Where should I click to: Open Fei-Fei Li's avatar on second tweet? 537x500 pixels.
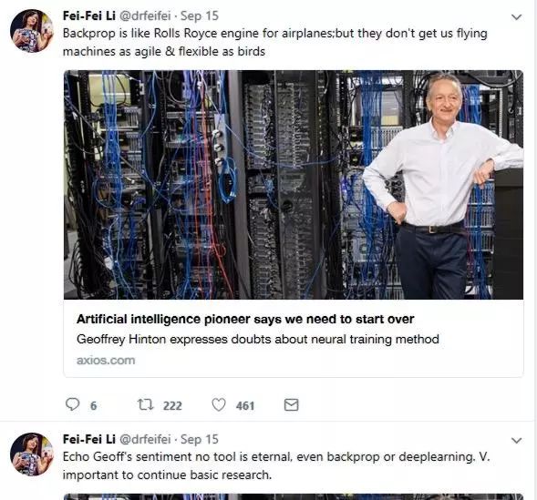tap(32, 454)
